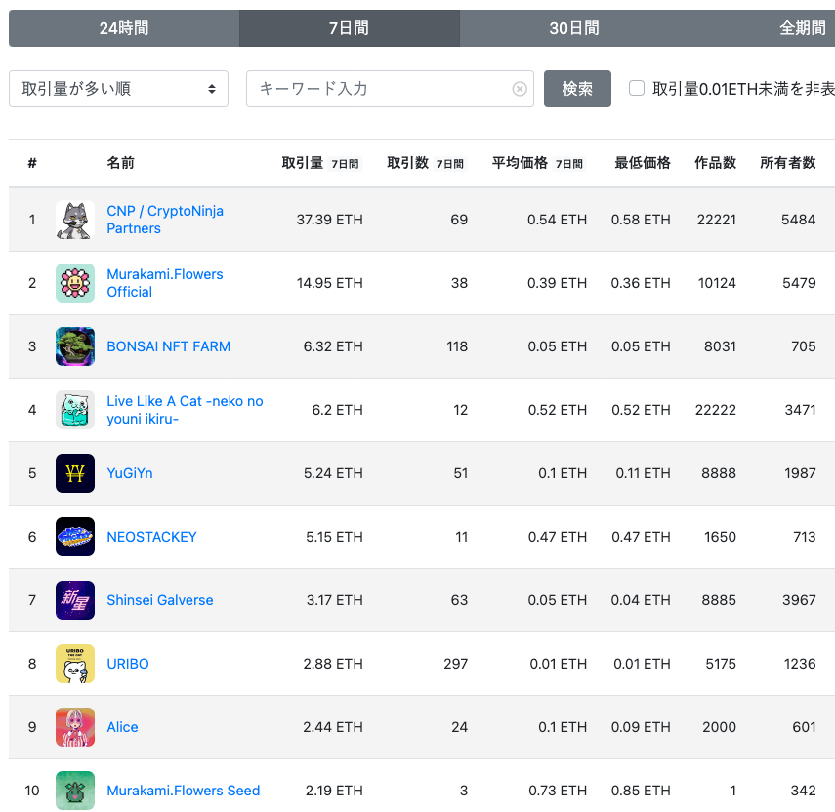
Task: Click the Alice character thumbnail
Action: point(75,727)
